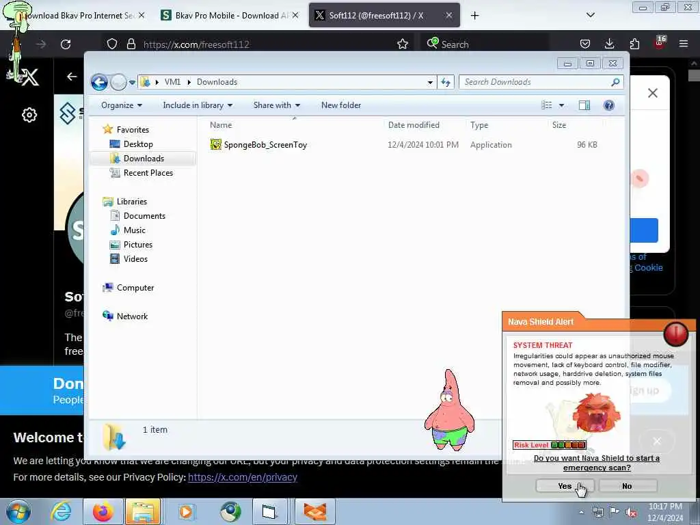Click the Firefox taskbar icon
Image resolution: width=700 pixels, height=525 pixels.
coord(103,511)
